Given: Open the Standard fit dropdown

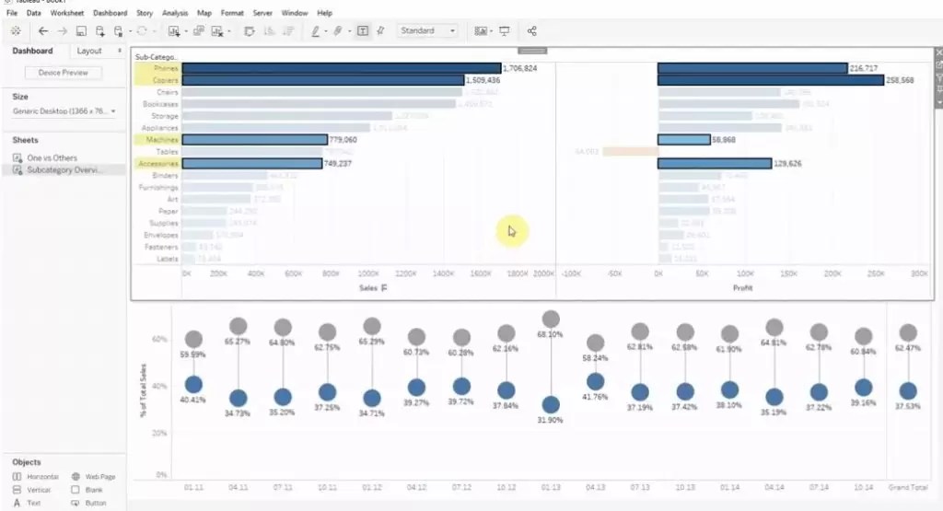Looking at the screenshot, I should (x=427, y=30).
